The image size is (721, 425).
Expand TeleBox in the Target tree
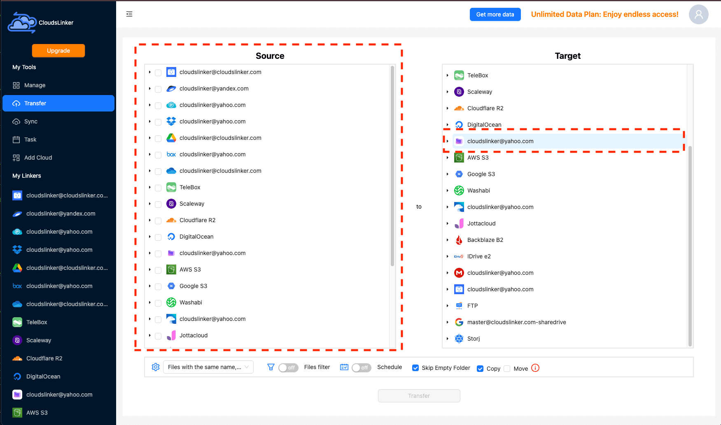(x=448, y=75)
